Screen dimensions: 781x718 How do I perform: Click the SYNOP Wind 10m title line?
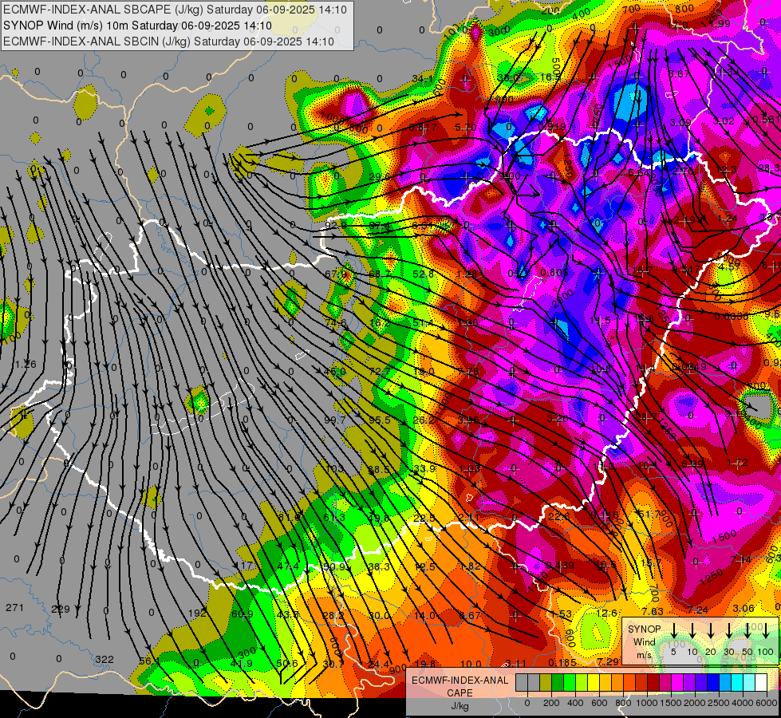(x=137, y=26)
